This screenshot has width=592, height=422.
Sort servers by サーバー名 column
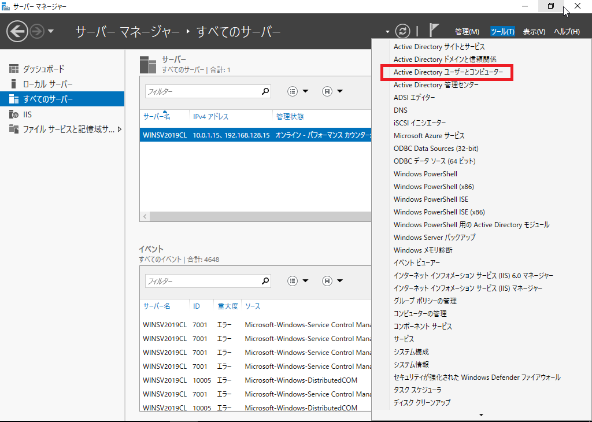click(157, 117)
